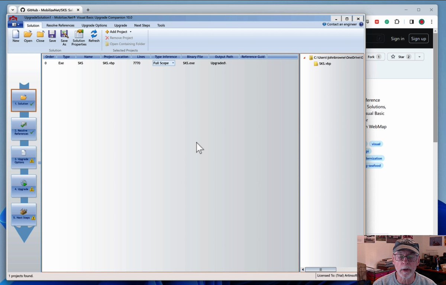Image resolution: width=446 pixels, height=285 pixels.
Task: Open the dropdown next to Star
Action: [x=419, y=57]
